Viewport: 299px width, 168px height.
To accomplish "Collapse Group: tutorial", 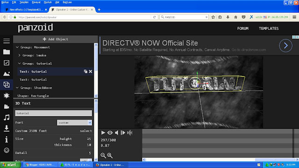I will coord(19,63).
